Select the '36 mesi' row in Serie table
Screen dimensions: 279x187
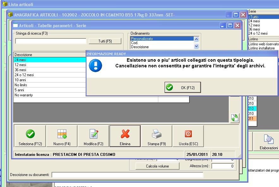pos(50,70)
